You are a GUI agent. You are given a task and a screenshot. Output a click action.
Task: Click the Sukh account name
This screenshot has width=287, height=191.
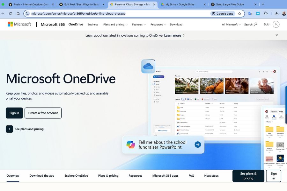tap(267, 24)
